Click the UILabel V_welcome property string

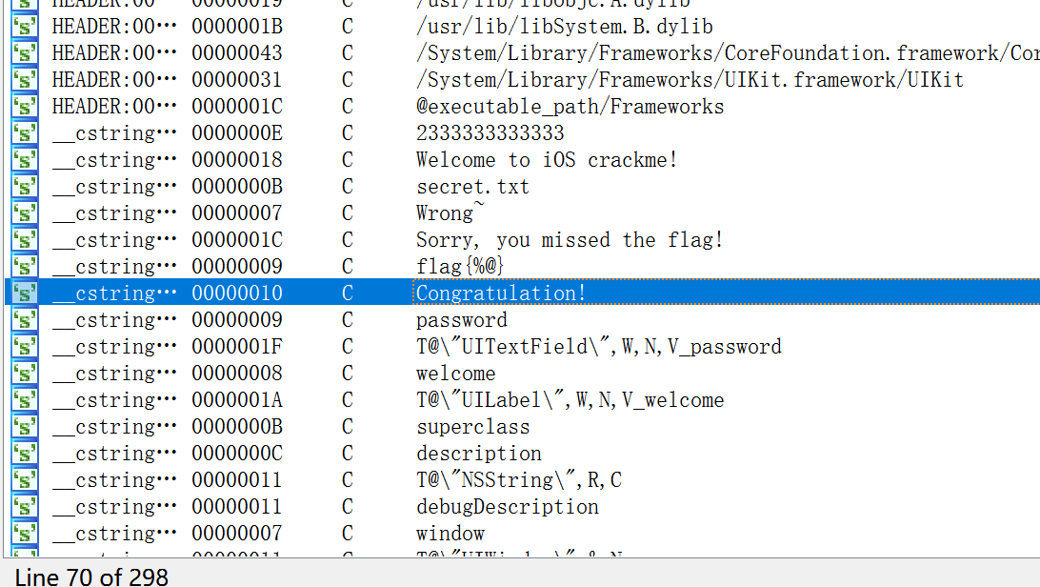coord(570,400)
